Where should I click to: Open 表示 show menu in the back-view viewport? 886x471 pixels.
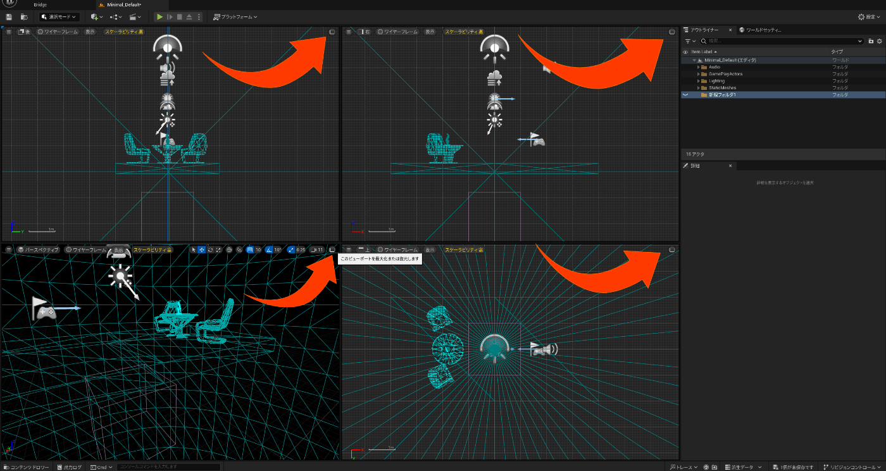pos(90,32)
